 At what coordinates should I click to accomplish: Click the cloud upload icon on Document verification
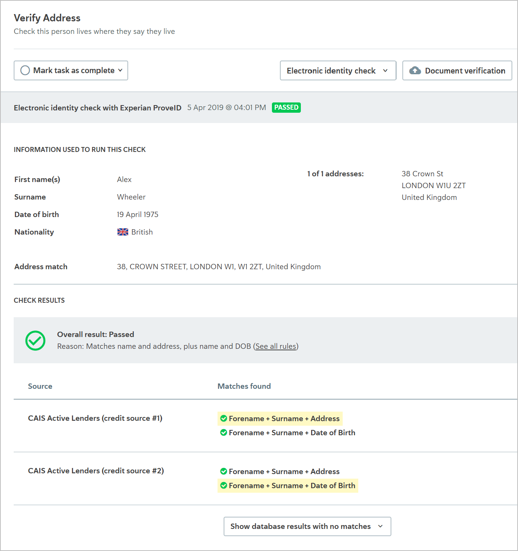click(415, 70)
